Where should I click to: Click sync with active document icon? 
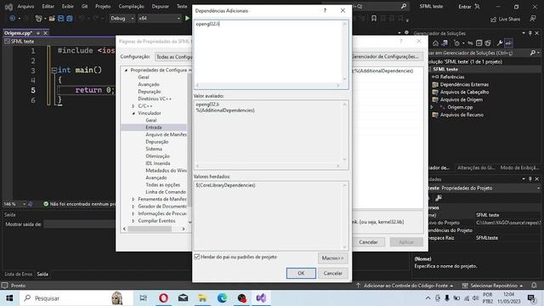470,43
